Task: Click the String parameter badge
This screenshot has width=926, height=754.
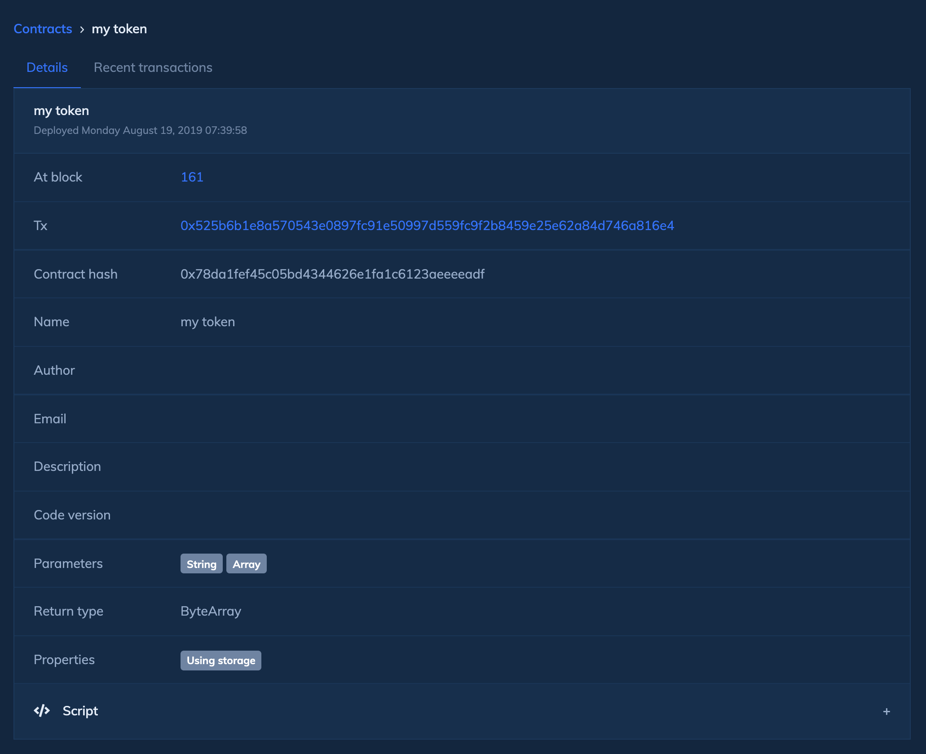Action: (201, 564)
